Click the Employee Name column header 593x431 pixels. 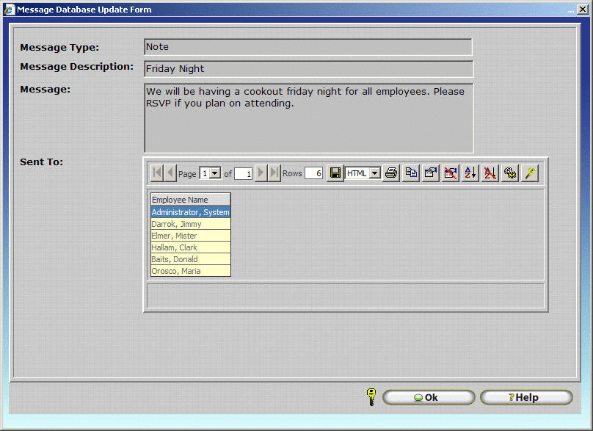click(190, 200)
